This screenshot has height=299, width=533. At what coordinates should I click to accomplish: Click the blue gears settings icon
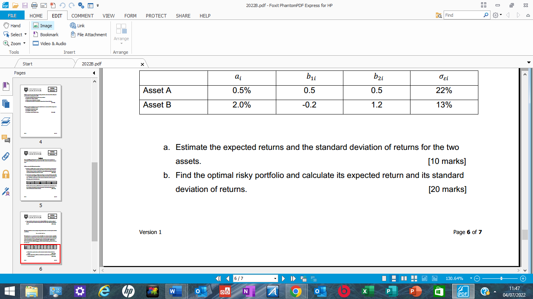coord(81,5)
